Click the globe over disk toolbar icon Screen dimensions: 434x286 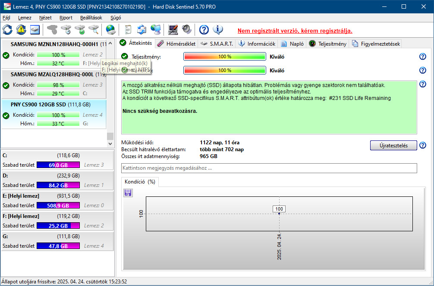[111, 30]
